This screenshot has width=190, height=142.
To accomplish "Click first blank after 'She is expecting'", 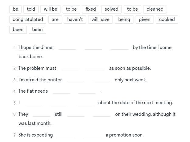I will tap(66, 135).
